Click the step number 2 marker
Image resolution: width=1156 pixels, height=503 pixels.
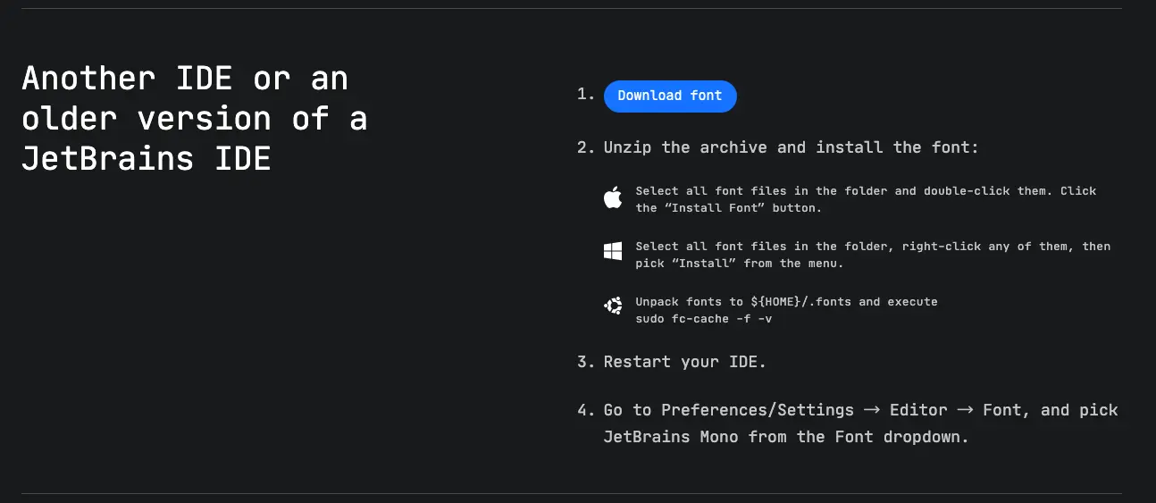point(585,147)
